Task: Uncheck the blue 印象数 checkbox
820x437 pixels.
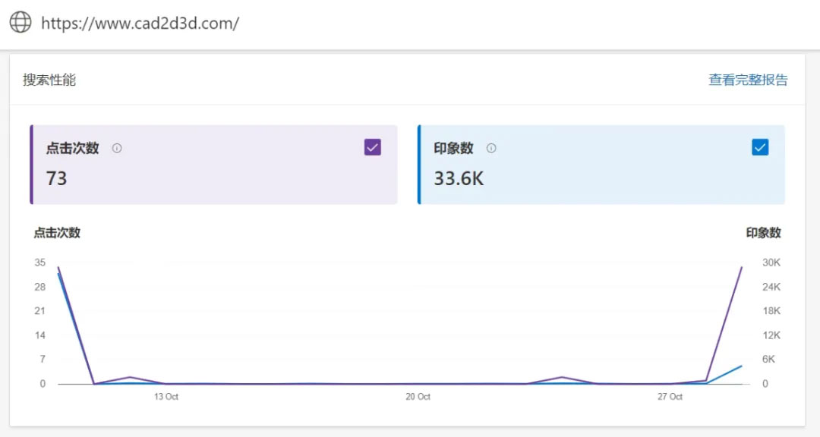Action: (760, 147)
